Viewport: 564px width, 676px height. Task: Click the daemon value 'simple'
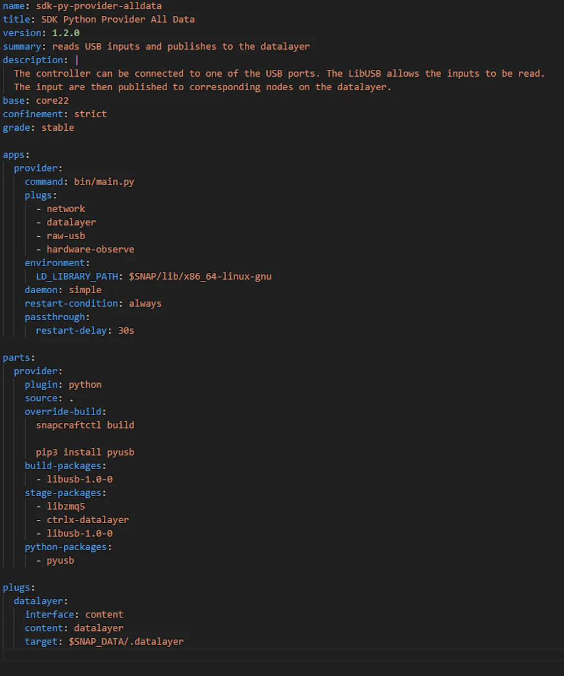(85, 290)
